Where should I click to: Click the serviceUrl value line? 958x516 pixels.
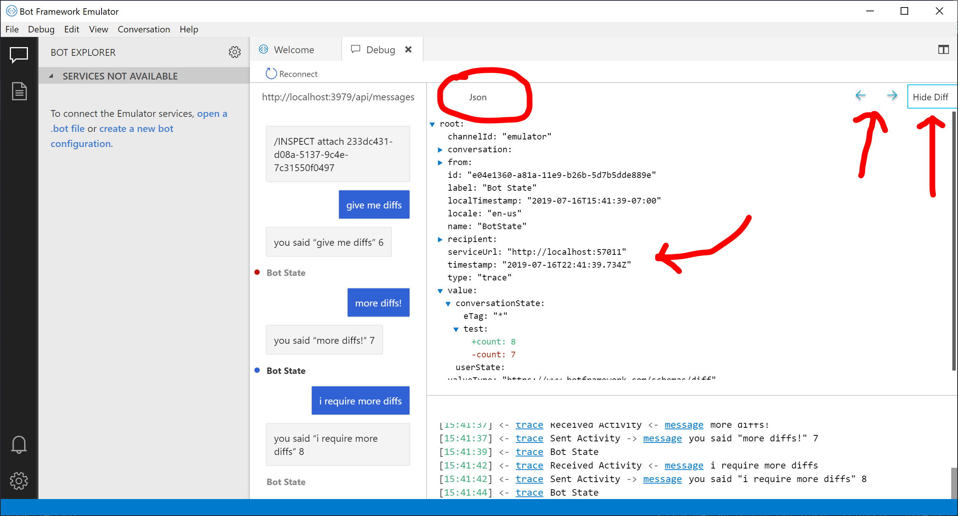(536, 252)
